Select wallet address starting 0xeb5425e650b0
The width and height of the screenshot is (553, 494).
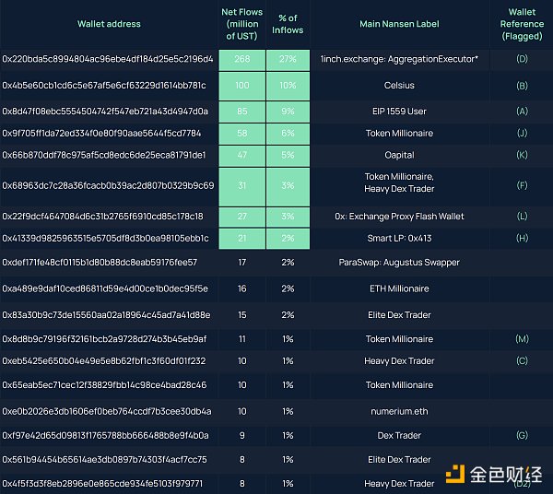[103, 361]
